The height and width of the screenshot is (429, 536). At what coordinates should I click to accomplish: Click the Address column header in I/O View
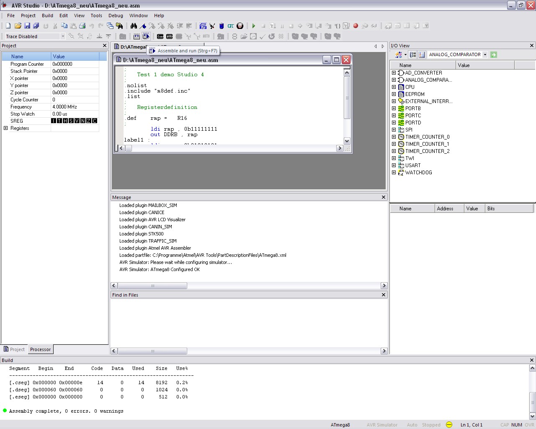(449, 209)
